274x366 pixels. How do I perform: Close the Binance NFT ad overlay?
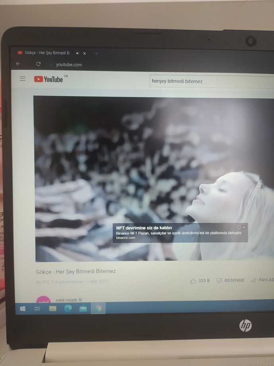244,227
